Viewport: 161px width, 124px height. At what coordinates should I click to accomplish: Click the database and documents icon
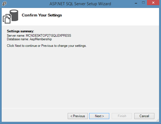point(10,16)
